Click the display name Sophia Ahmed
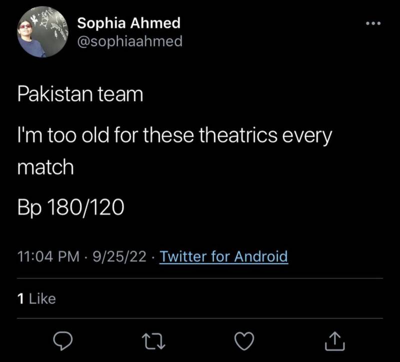 point(128,23)
